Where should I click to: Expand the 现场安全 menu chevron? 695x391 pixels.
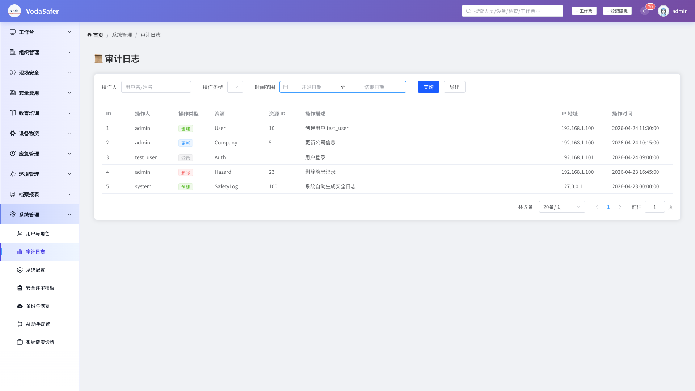coord(69,72)
